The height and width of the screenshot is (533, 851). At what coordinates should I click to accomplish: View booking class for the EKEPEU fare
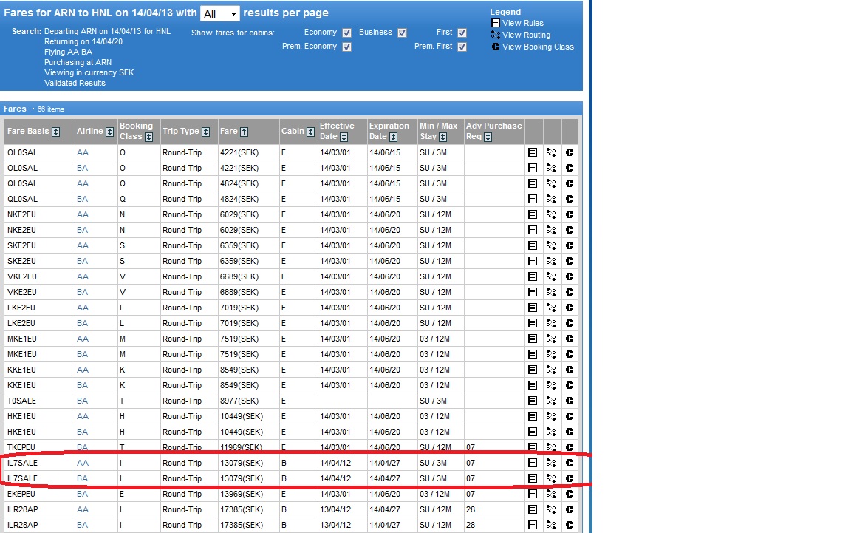point(570,494)
